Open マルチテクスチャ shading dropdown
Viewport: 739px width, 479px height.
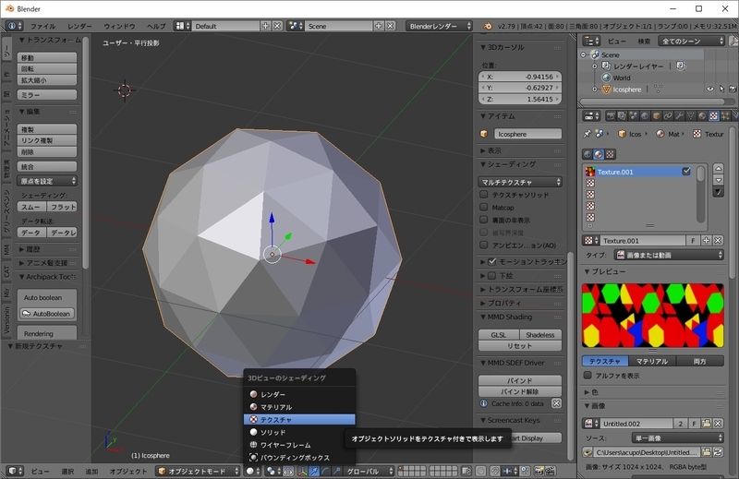520,182
